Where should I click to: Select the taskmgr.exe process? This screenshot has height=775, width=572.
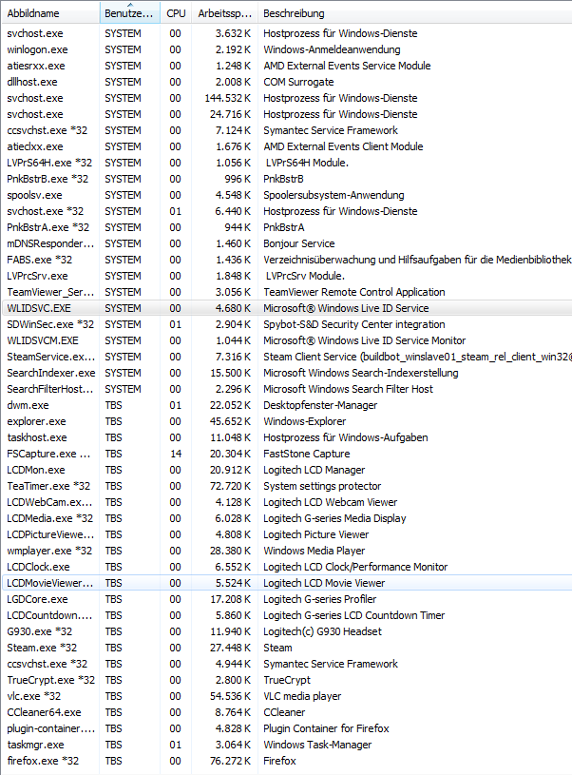click(287, 745)
